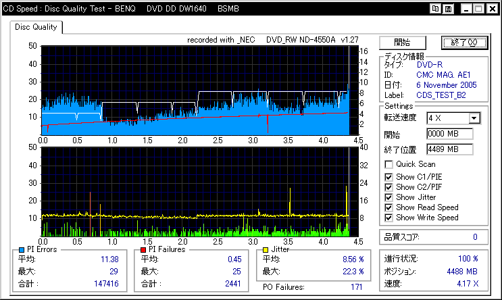Toggle the Show Jitter checkbox
502x300 pixels.
[x=388, y=197]
